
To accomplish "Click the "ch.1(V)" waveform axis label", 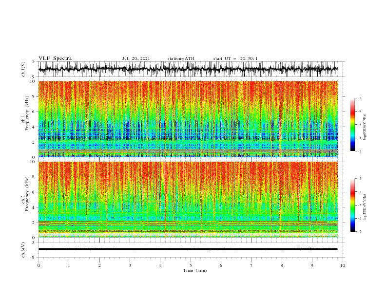I will click(x=23, y=69).
